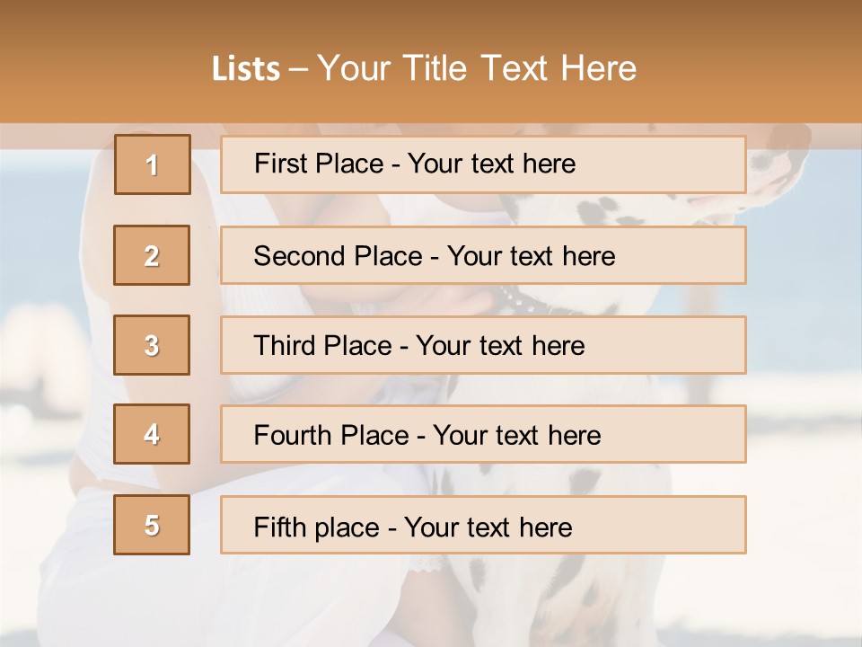
Task: Click the dog's studded collar in background
Action: tap(532, 302)
